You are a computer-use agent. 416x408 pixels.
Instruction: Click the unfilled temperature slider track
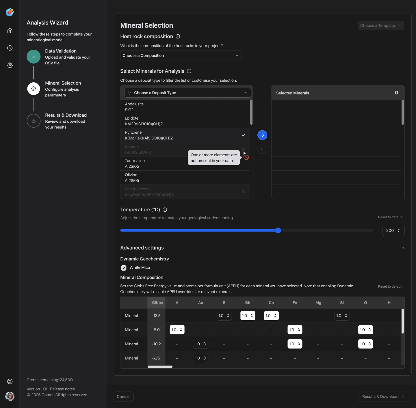tap(327, 230)
